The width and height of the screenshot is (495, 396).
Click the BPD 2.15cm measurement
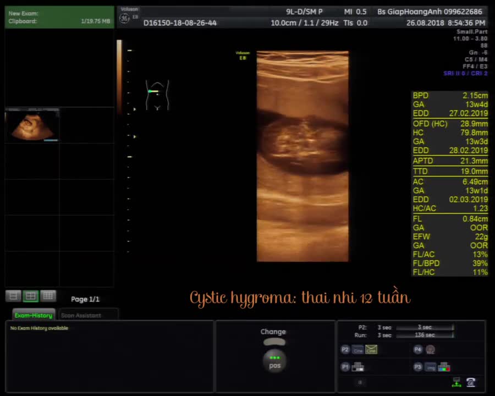450,95
